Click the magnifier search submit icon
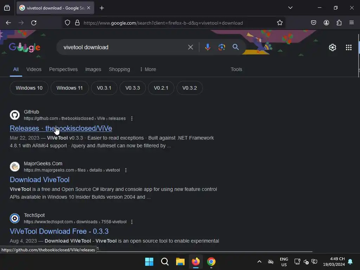The height and width of the screenshot is (270, 360). point(236,47)
